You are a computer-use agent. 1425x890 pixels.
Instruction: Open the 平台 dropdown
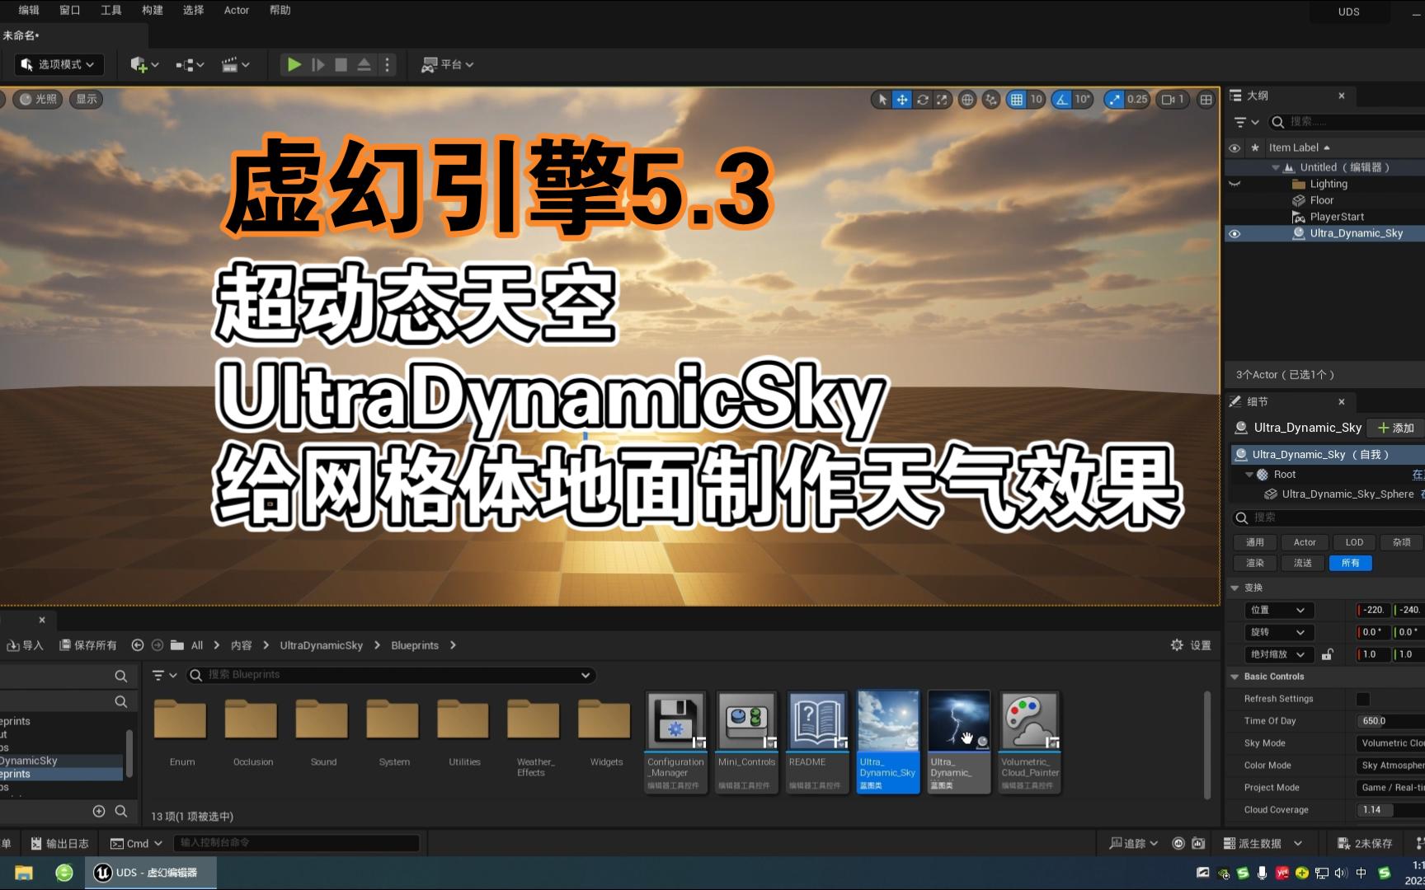pyautogui.click(x=447, y=64)
